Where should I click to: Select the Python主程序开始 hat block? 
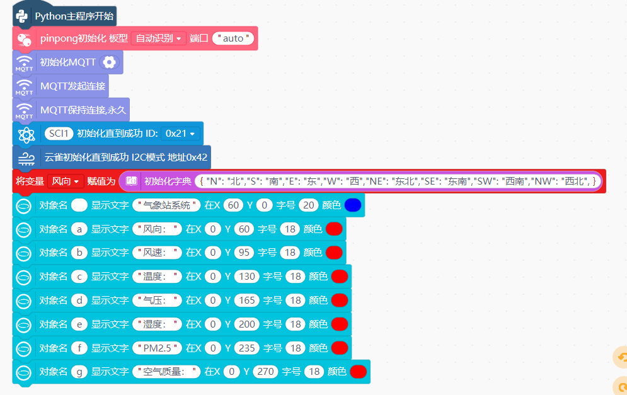74,16
